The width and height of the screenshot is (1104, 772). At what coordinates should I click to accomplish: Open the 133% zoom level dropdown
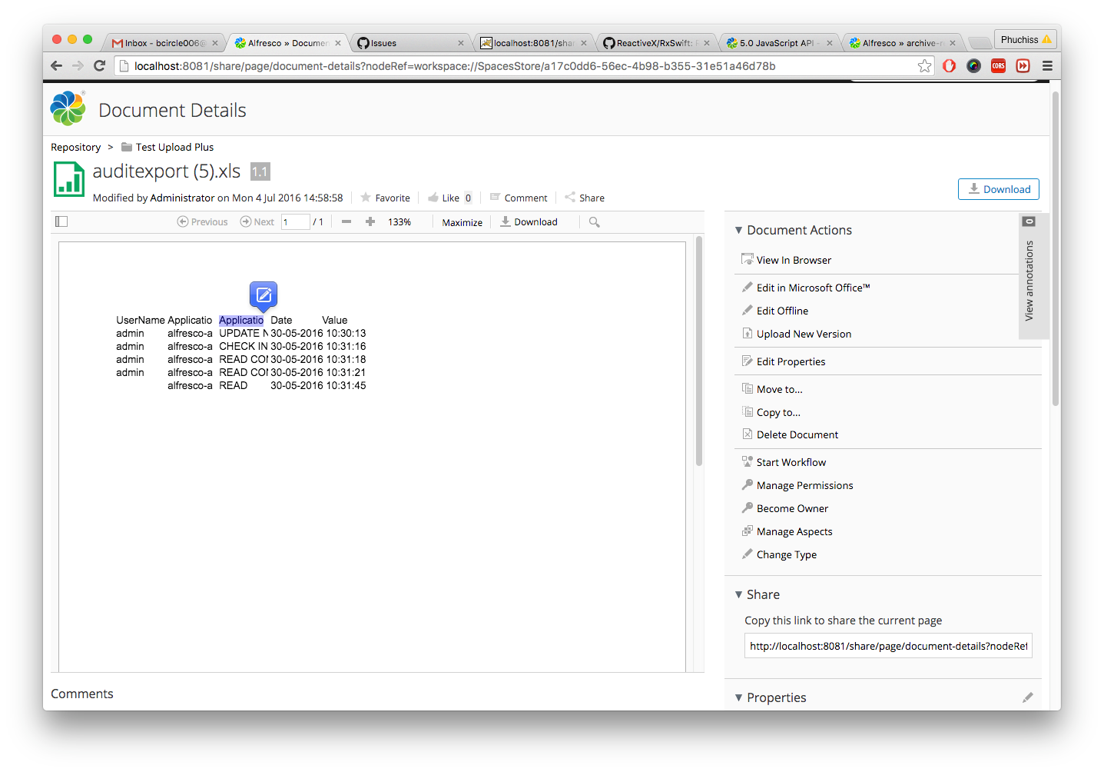click(x=399, y=221)
